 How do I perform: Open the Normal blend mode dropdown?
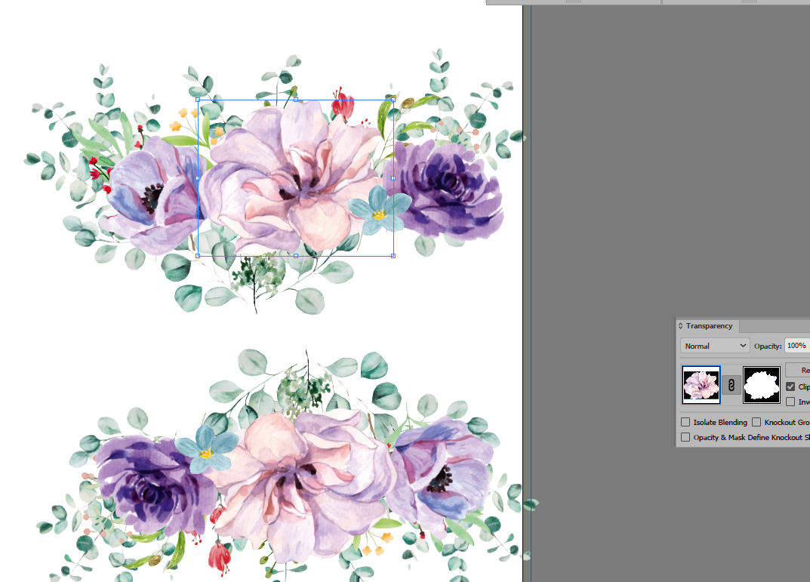click(x=715, y=346)
